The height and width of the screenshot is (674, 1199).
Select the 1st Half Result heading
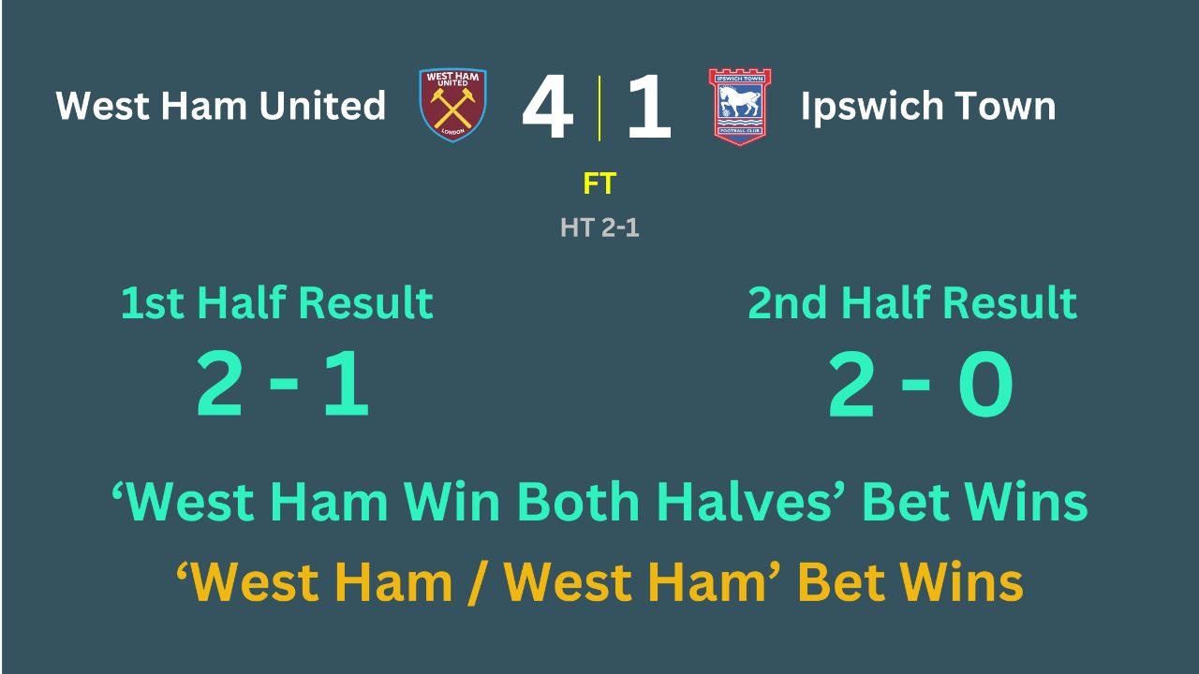coord(277,303)
